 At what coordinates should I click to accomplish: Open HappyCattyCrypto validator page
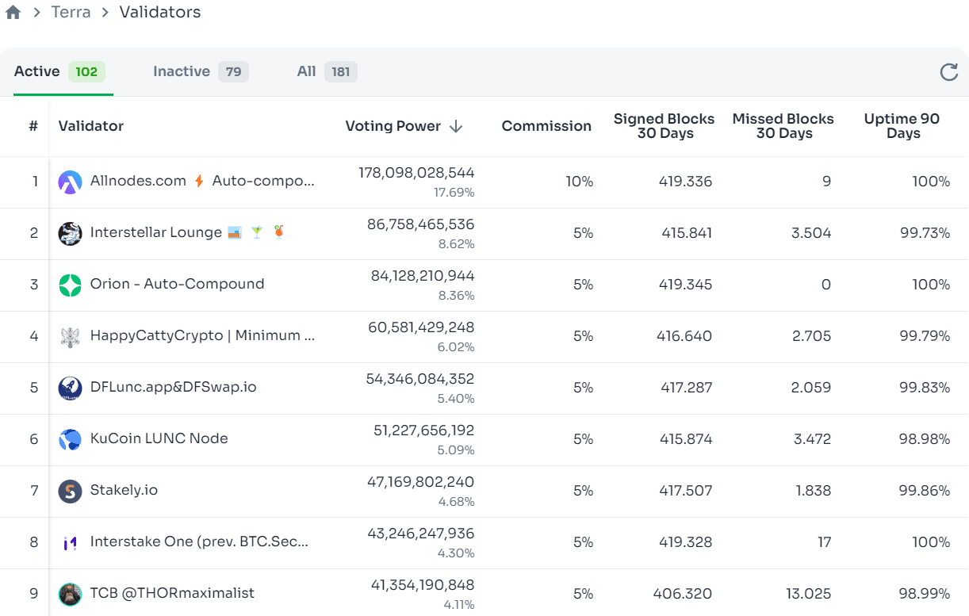point(203,335)
